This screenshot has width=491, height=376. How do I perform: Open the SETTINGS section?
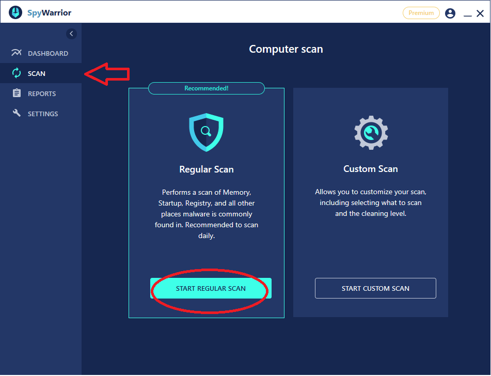[41, 114]
